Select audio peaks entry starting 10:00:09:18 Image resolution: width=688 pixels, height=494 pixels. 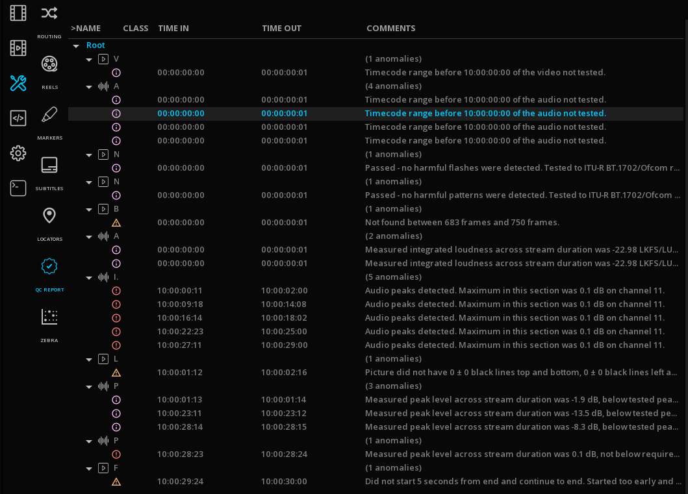pos(390,304)
